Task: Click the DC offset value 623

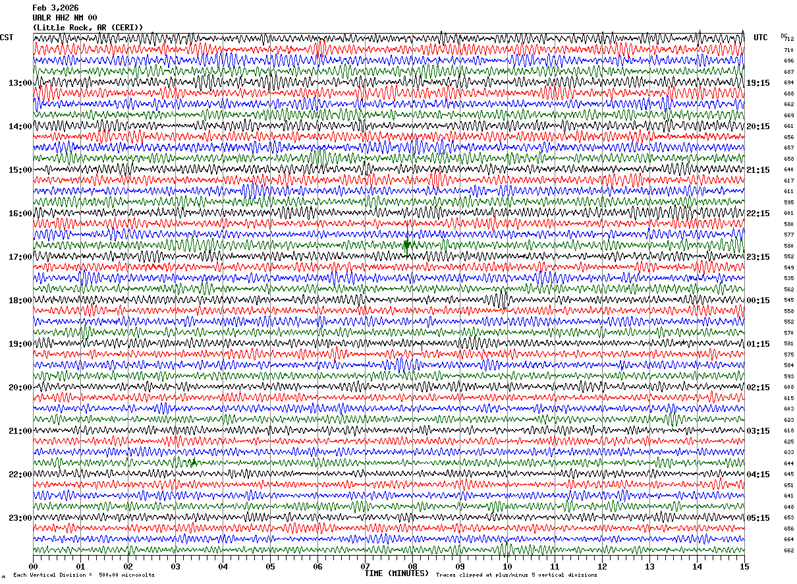Action: click(x=789, y=420)
